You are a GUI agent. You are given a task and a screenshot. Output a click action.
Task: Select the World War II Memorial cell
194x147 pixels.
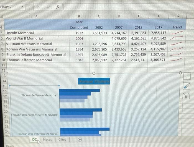click(37, 38)
